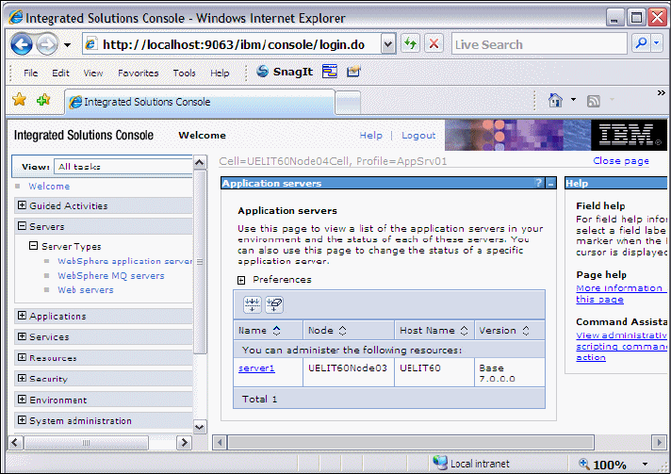Collapse the Servers node
The width and height of the screenshot is (671, 474).
coord(22,225)
